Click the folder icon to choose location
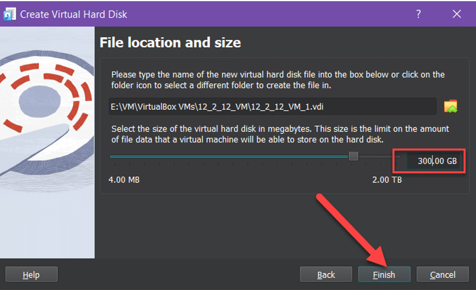 point(450,106)
